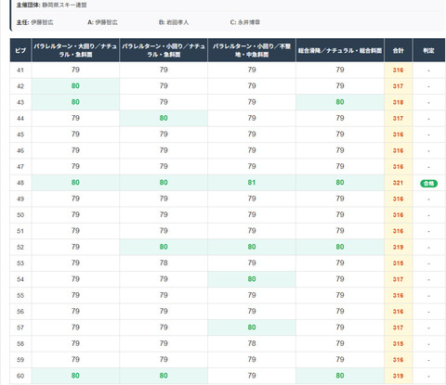Click total 318 for bib 43
Image resolution: width=446 pixels, height=385 pixels.
398,102
